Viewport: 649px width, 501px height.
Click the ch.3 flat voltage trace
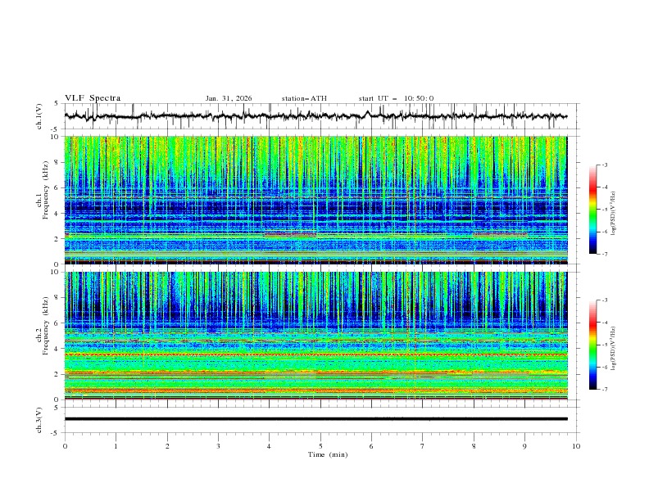click(x=315, y=419)
